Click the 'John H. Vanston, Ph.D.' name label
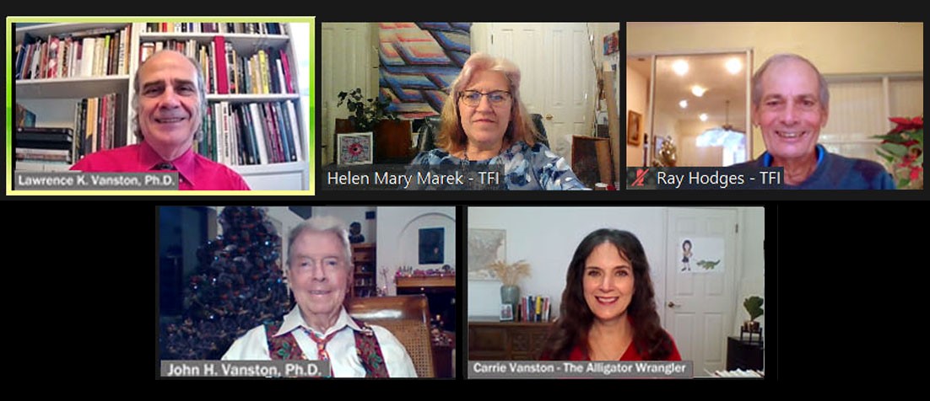930x401 pixels. pos(246,368)
